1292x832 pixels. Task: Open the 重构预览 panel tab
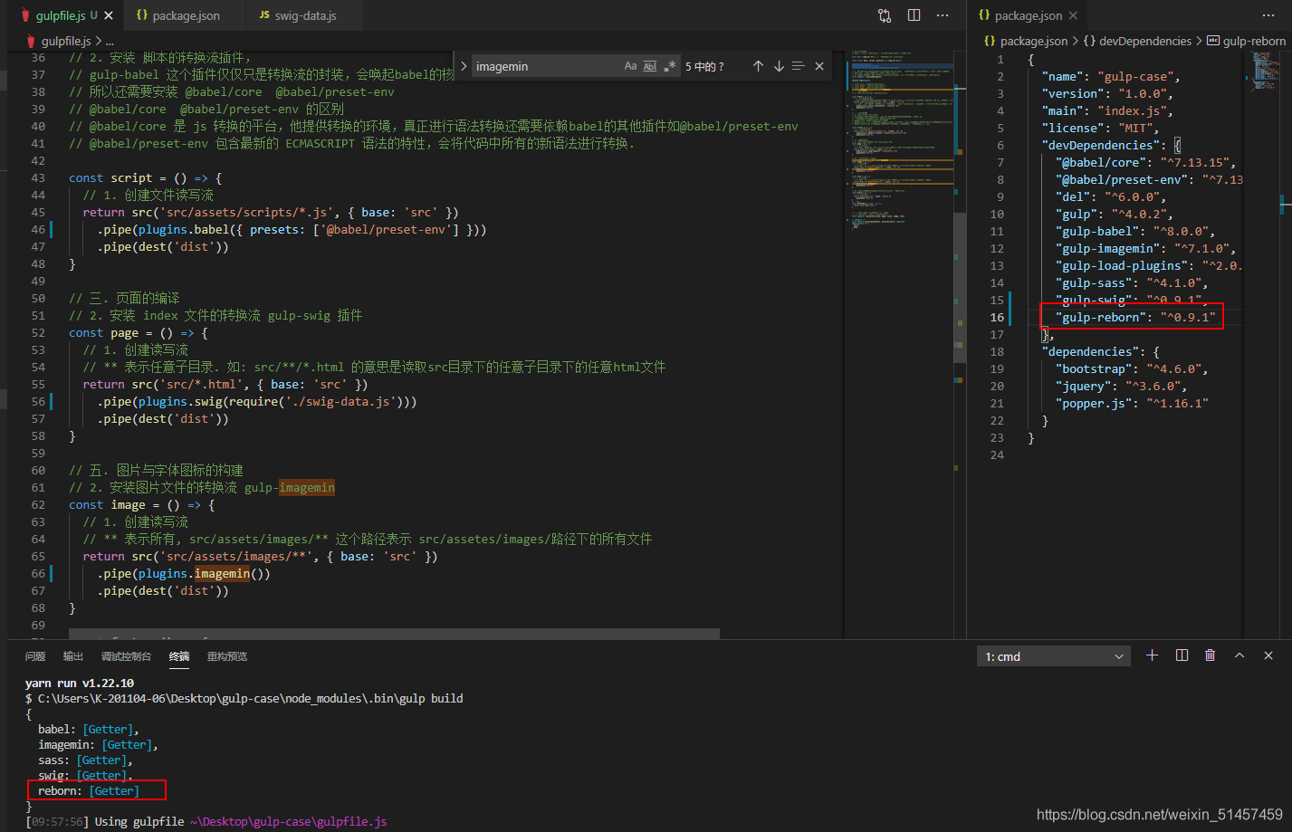coord(227,656)
